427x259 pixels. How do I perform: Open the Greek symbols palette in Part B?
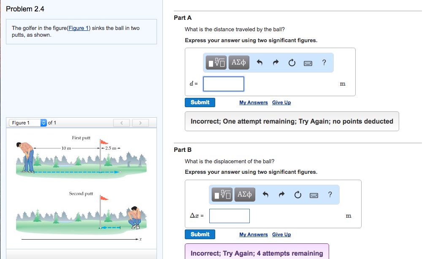click(244, 194)
